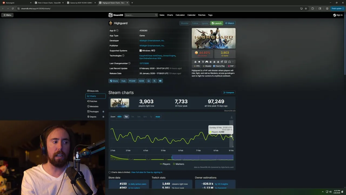
Task: Click the Ignore button
Action: point(205,23)
